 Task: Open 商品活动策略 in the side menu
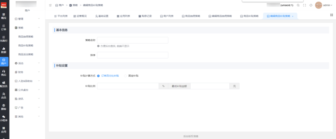coord(26,54)
